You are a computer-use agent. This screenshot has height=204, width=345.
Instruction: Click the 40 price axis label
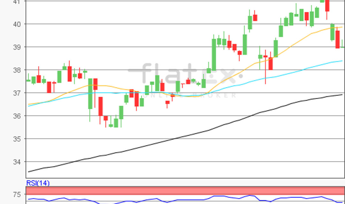17,24
